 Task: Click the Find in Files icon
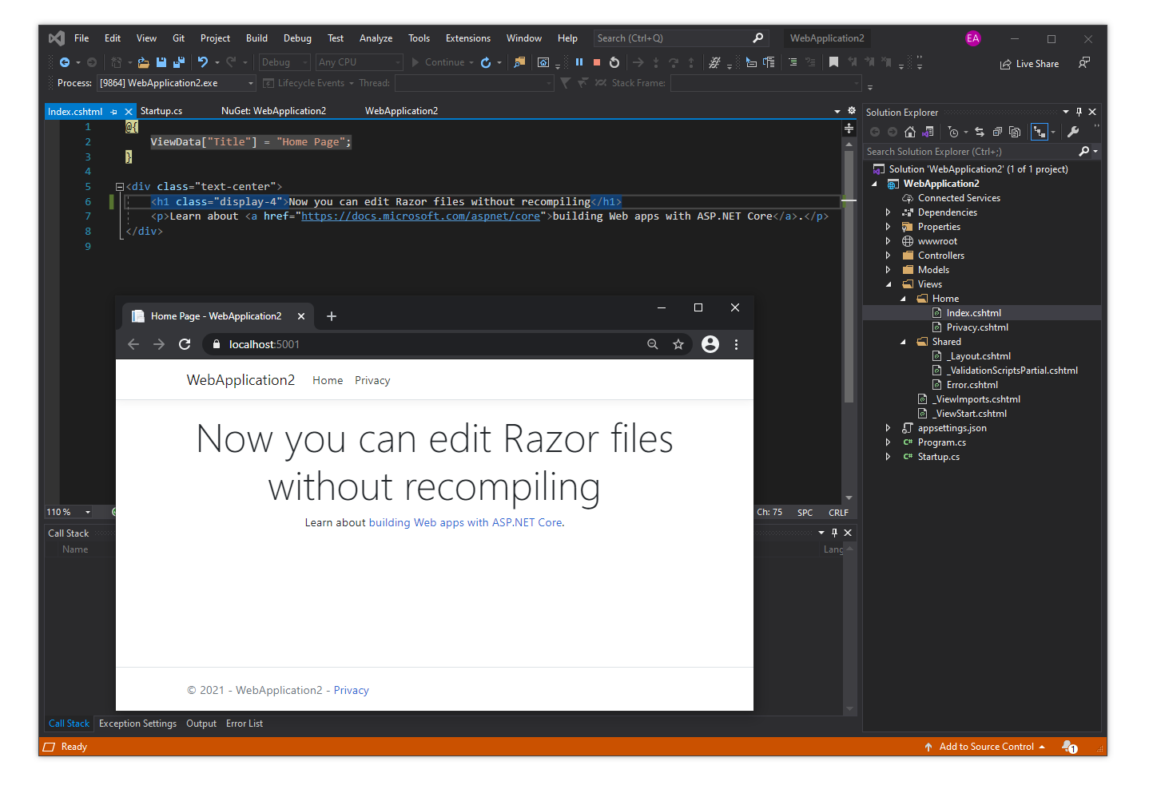pyautogui.click(x=520, y=62)
